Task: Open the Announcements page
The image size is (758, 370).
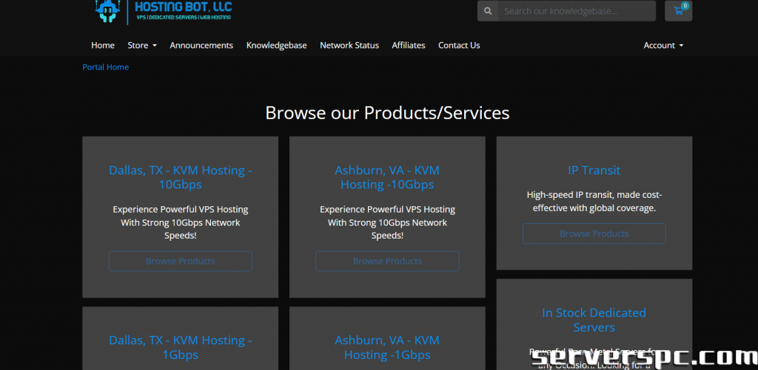Action: click(x=201, y=45)
